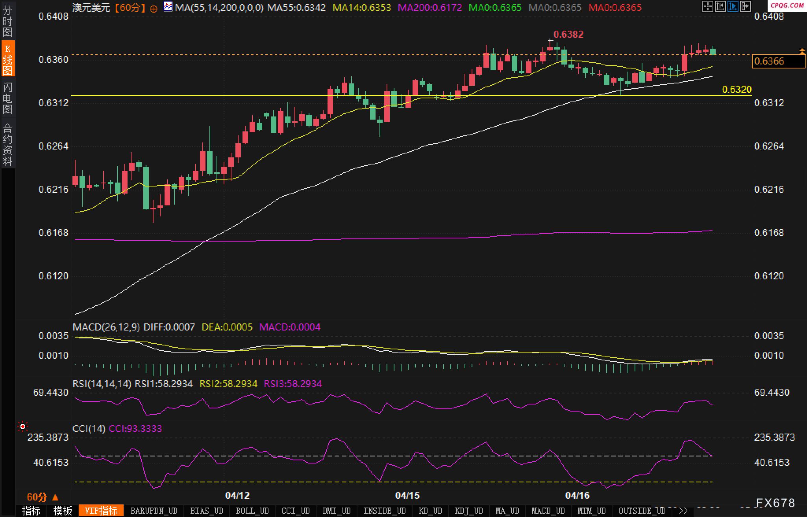Open the 60分 period selector

(x=43, y=497)
